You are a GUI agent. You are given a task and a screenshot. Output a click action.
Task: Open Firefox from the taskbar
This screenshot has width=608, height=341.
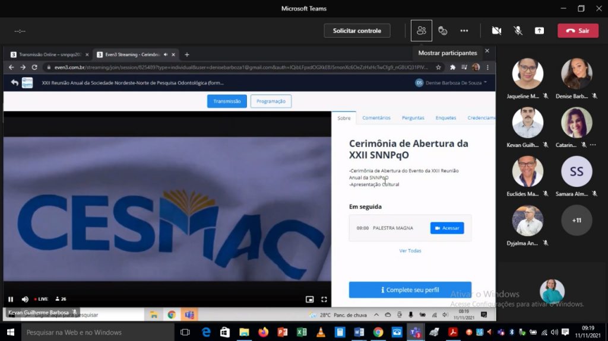pos(263,333)
